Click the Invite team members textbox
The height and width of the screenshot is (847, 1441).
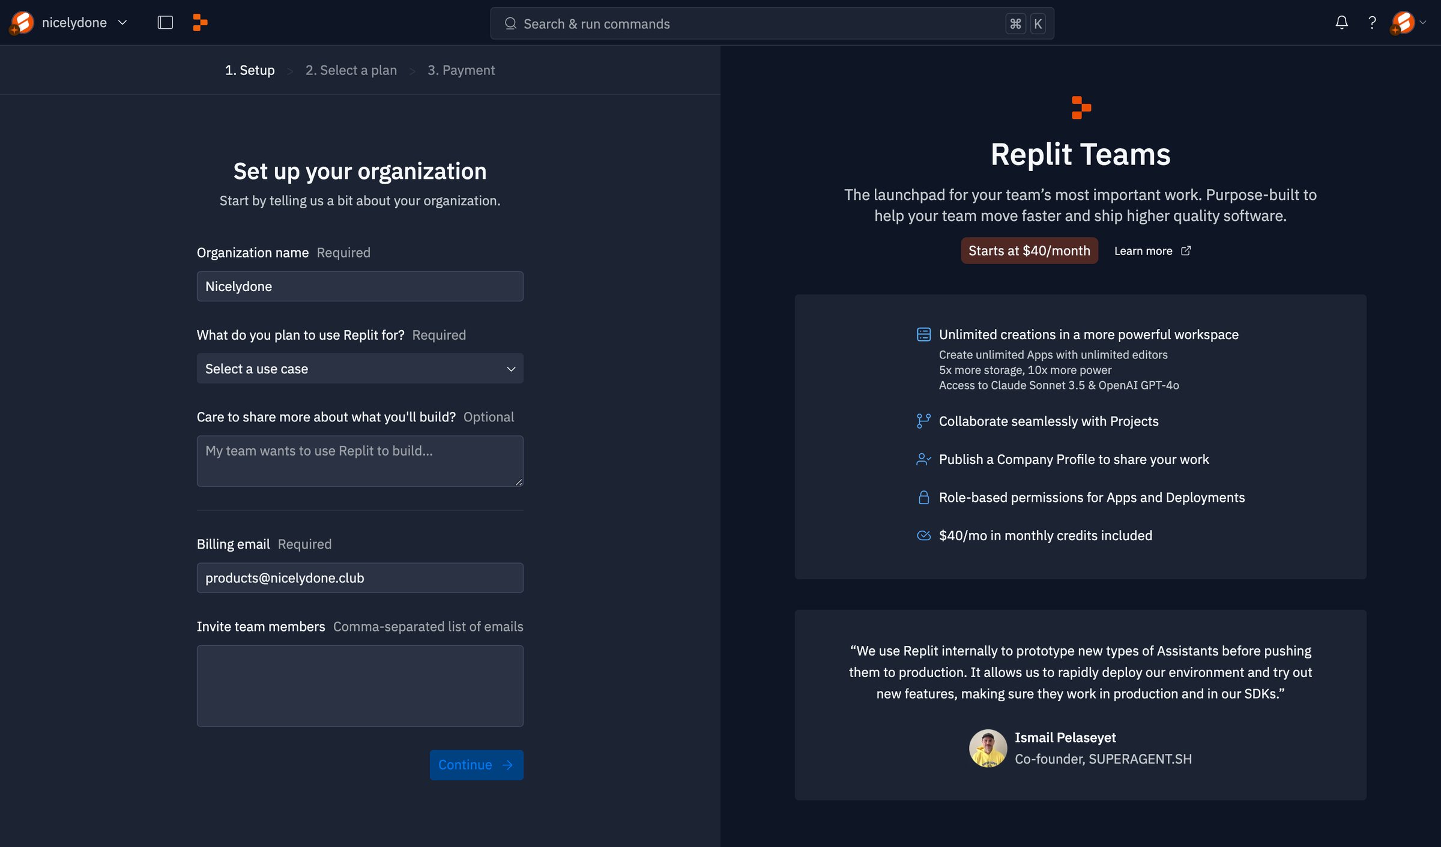[360, 686]
